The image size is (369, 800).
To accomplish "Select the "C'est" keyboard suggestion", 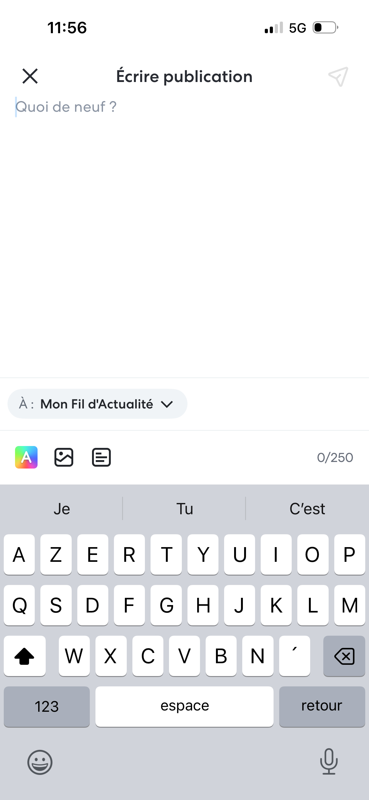I will 307,509.
